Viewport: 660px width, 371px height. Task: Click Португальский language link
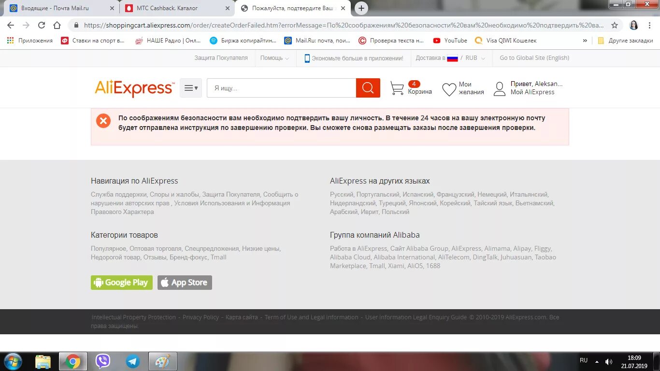378,195
